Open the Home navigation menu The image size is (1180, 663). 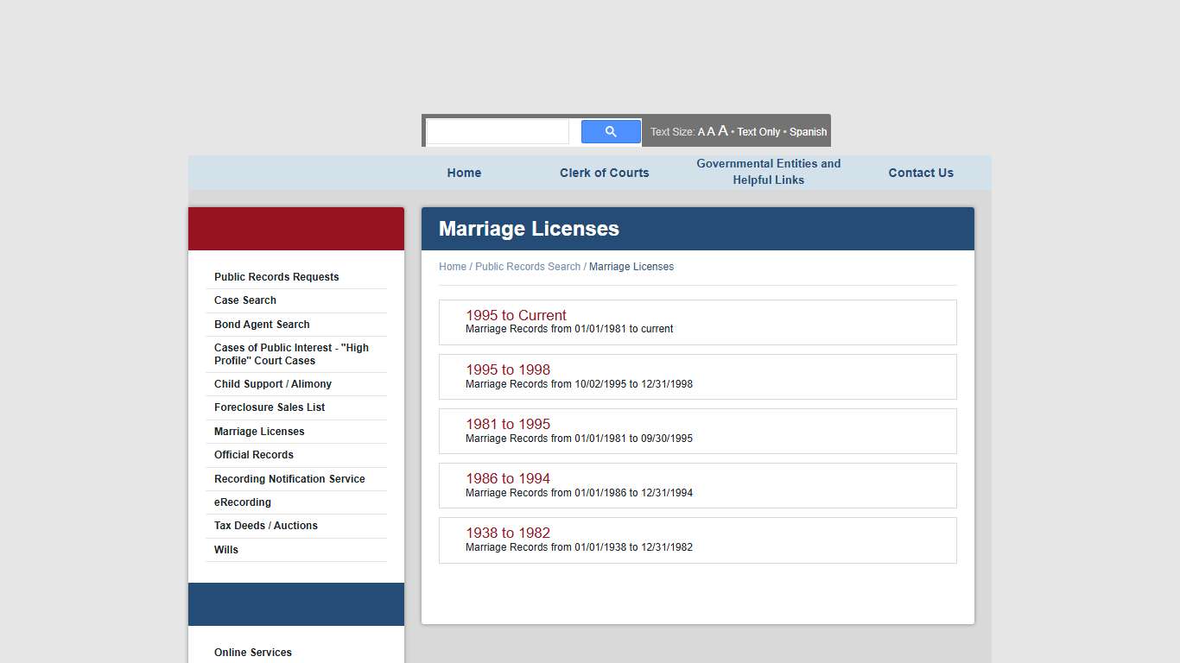pyautogui.click(x=464, y=172)
